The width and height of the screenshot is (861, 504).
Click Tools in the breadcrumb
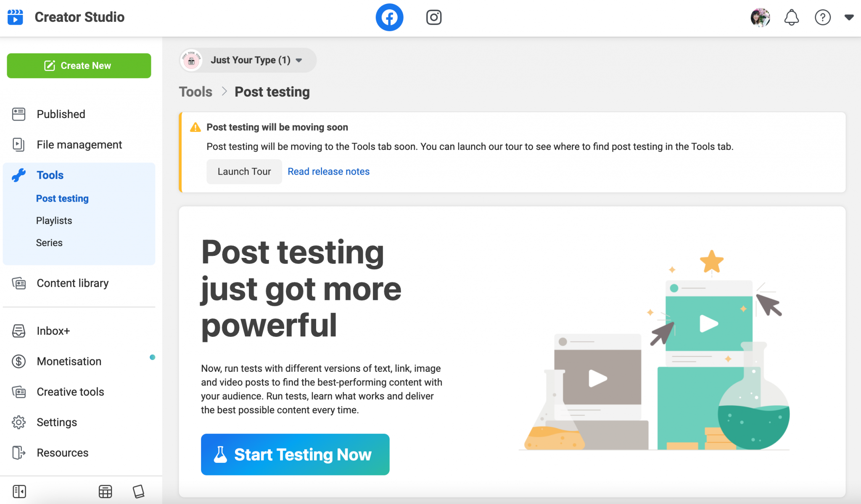point(195,92)
